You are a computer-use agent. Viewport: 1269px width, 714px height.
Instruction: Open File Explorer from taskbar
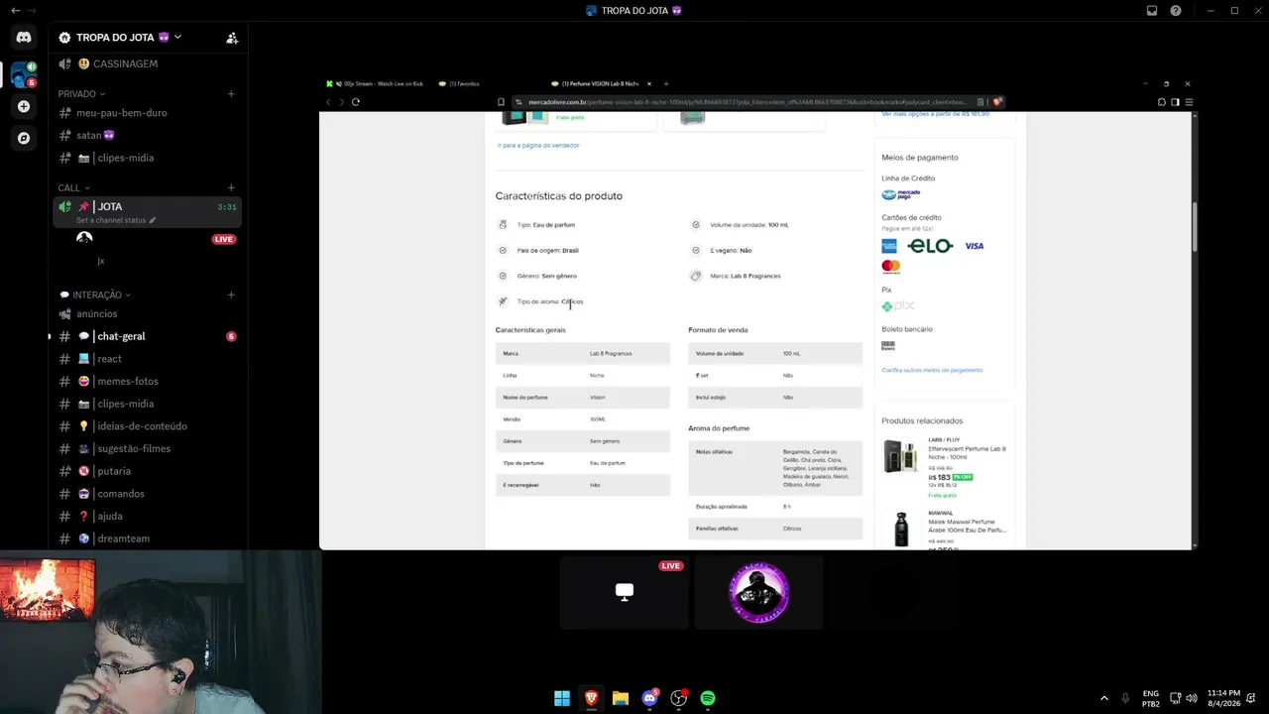621,698
